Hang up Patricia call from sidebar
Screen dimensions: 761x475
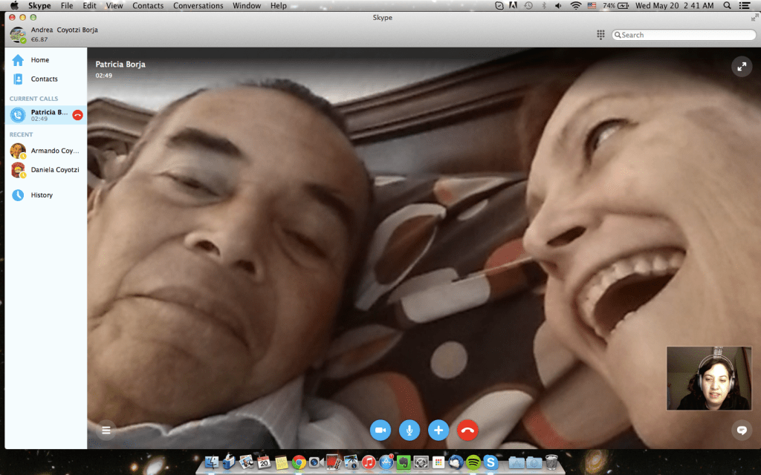click(x=77, y=115)
